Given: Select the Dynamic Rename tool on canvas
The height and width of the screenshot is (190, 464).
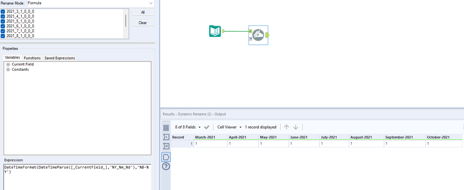Looking at the screenshot, I should (x=258, y=35).
